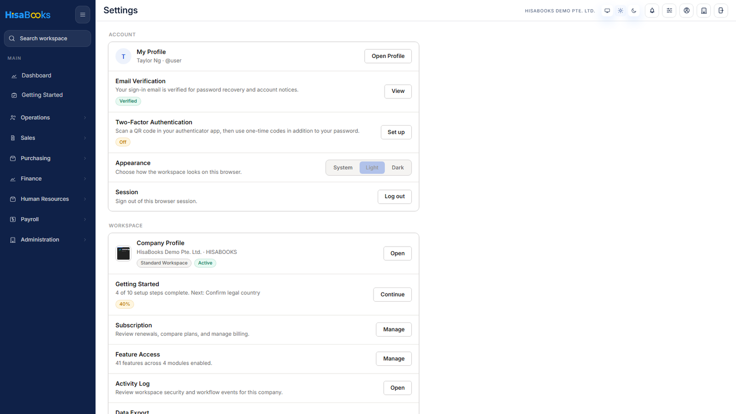The image size is (736, 414).
Task: Click the Finance graph icon in sidebar
Action: (13, 179)
